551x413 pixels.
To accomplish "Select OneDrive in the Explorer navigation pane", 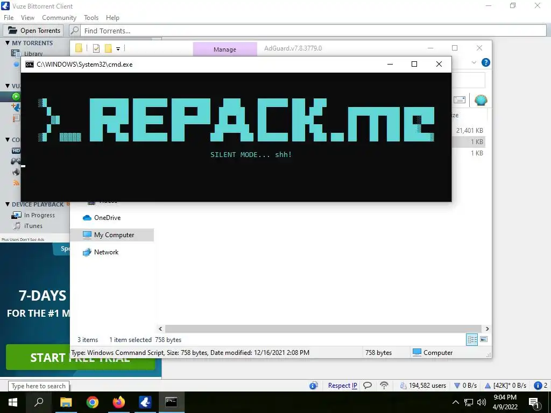I will click(107, 218).
